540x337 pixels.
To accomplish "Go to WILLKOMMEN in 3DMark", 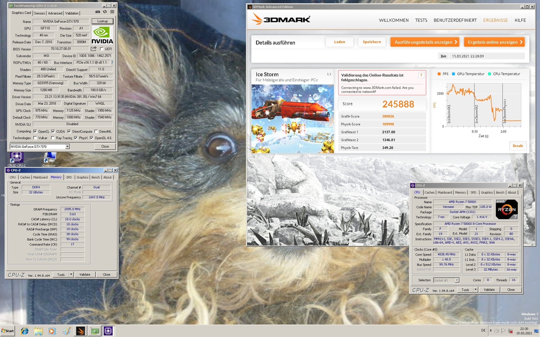I will pos(394,20).
